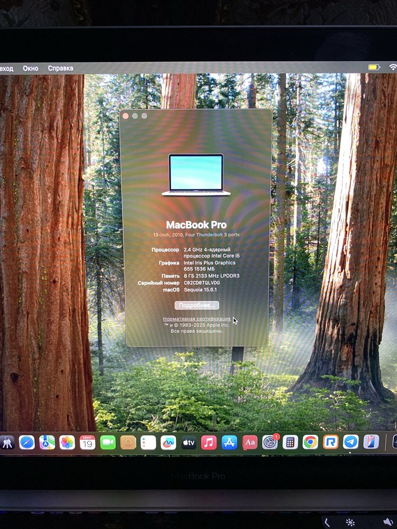Click the Серийный номер label

coord(159,282)
